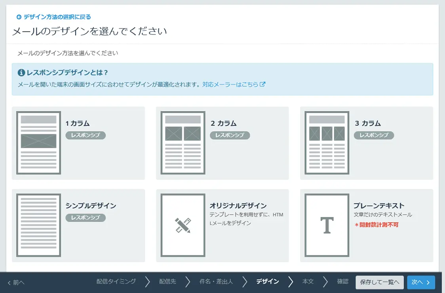Open the 対応メーラーはこちら link
The image size is (445, 293).
point(230,84)
